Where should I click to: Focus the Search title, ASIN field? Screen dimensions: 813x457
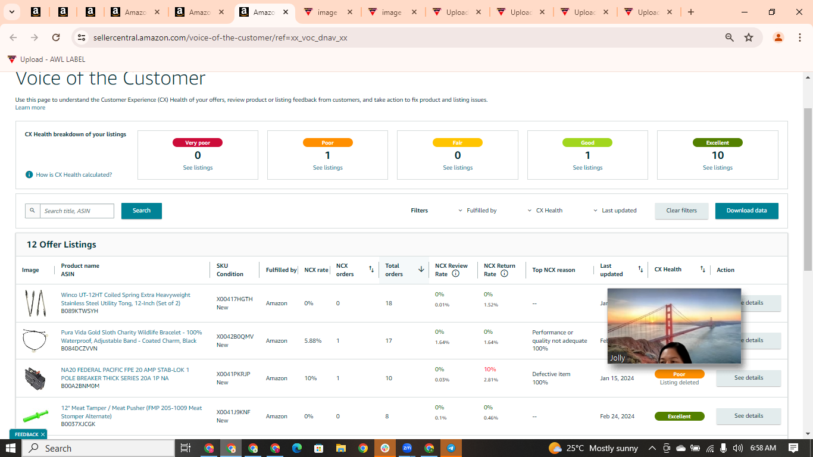[77, 211]
